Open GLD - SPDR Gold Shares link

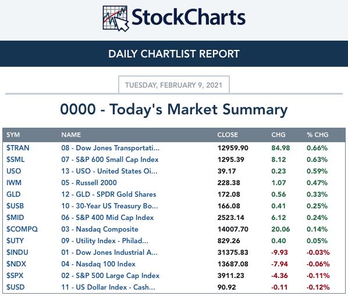point(109,194)
